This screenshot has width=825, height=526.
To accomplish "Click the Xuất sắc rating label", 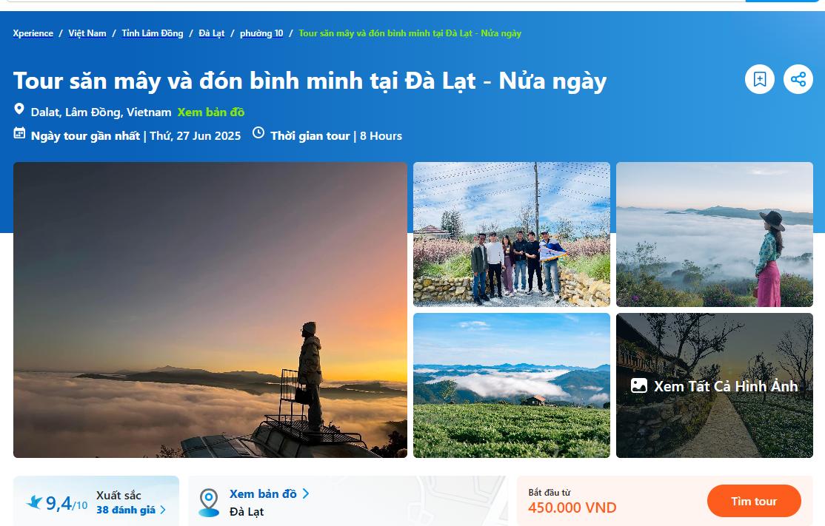I will pyautogui.click(x=119, y=495).
